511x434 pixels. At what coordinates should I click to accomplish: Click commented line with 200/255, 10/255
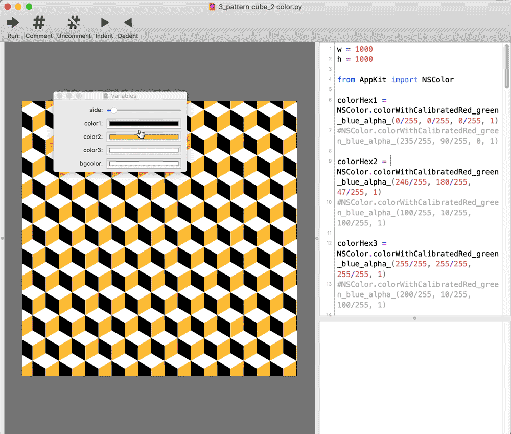pyautogui.click(x=417, y=295)
